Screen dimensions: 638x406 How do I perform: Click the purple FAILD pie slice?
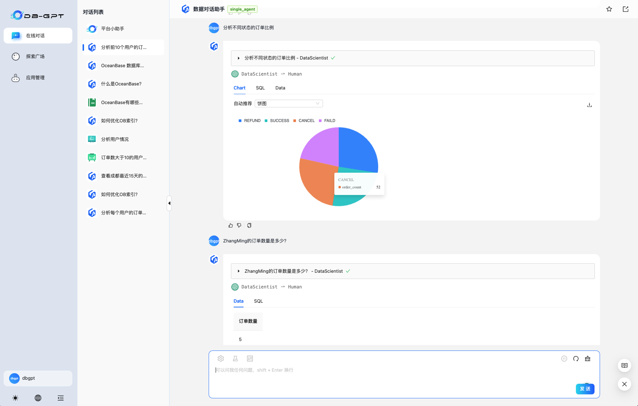point(323,148)
